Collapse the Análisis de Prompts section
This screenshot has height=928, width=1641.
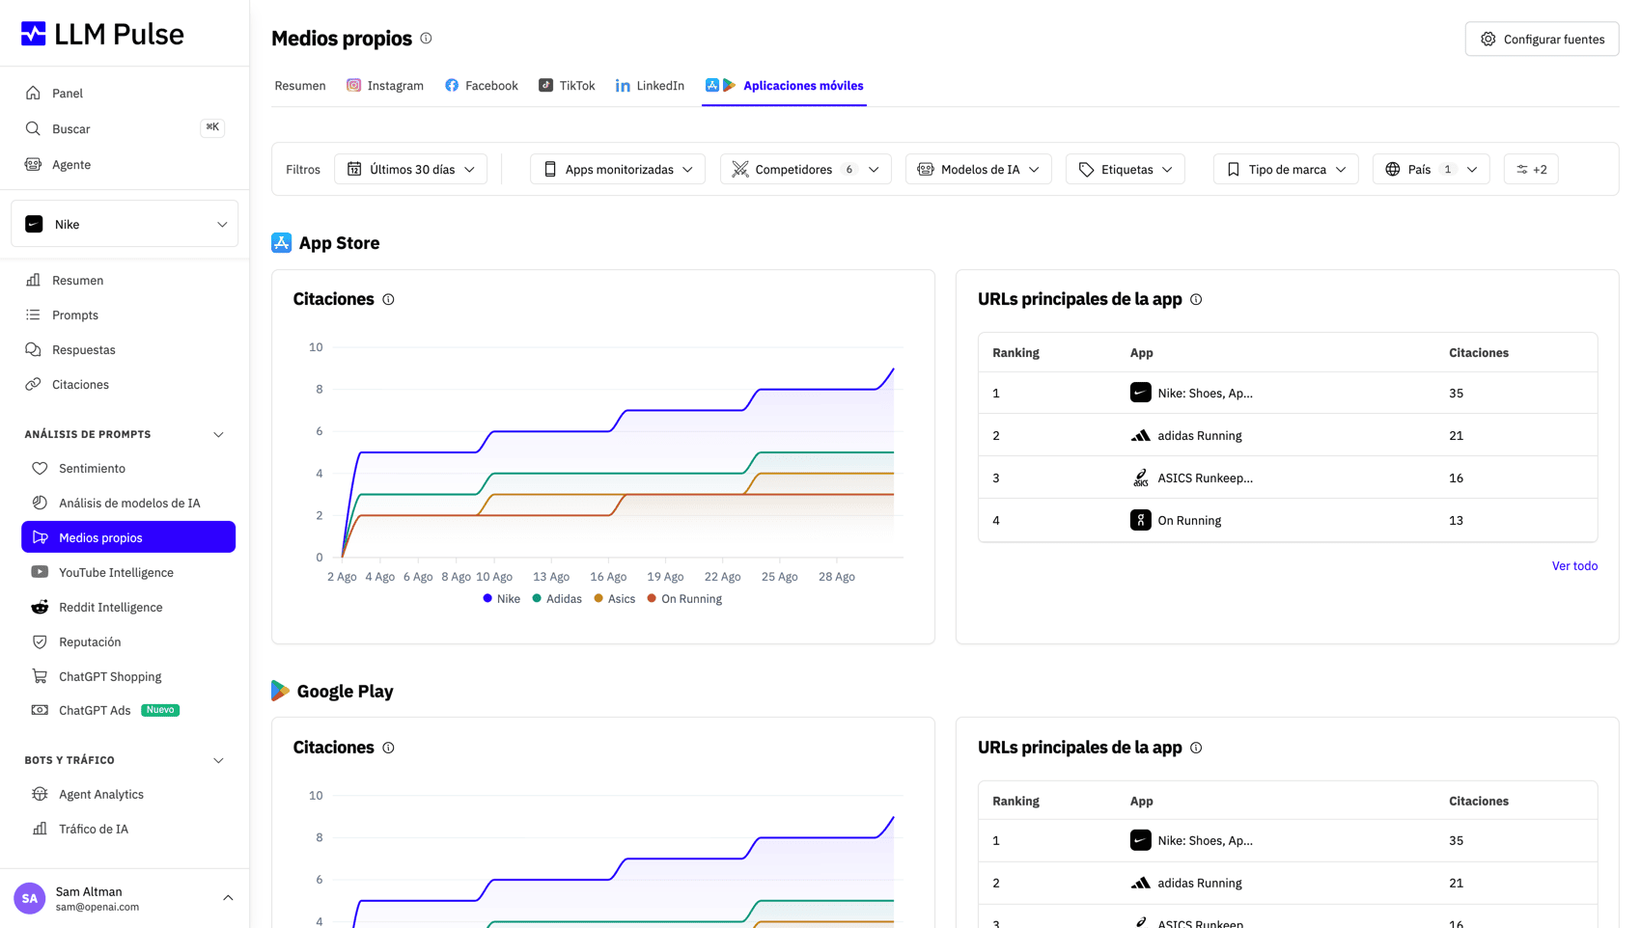click(218, 435)
